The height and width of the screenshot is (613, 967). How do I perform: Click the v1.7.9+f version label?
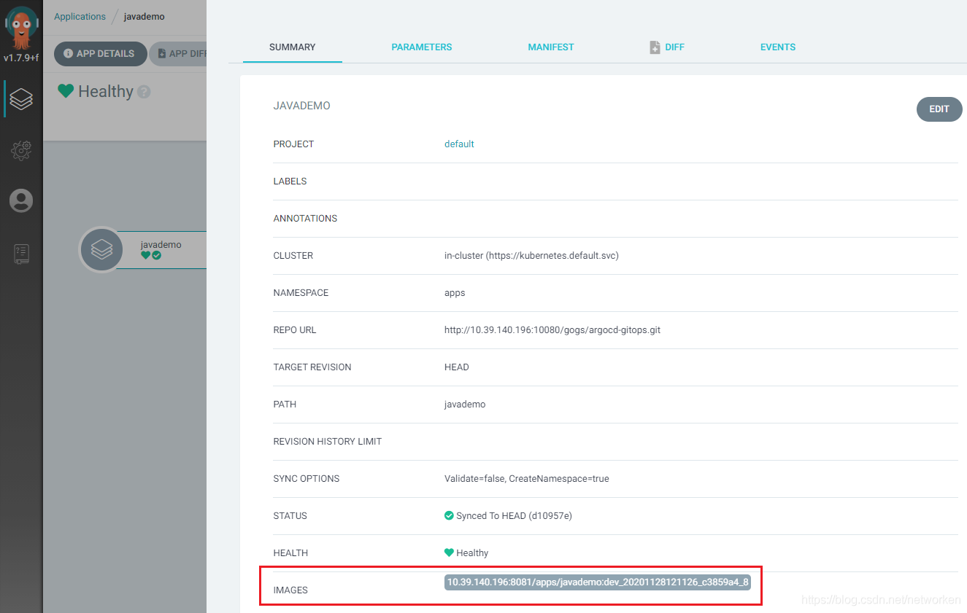coord(21,58)
